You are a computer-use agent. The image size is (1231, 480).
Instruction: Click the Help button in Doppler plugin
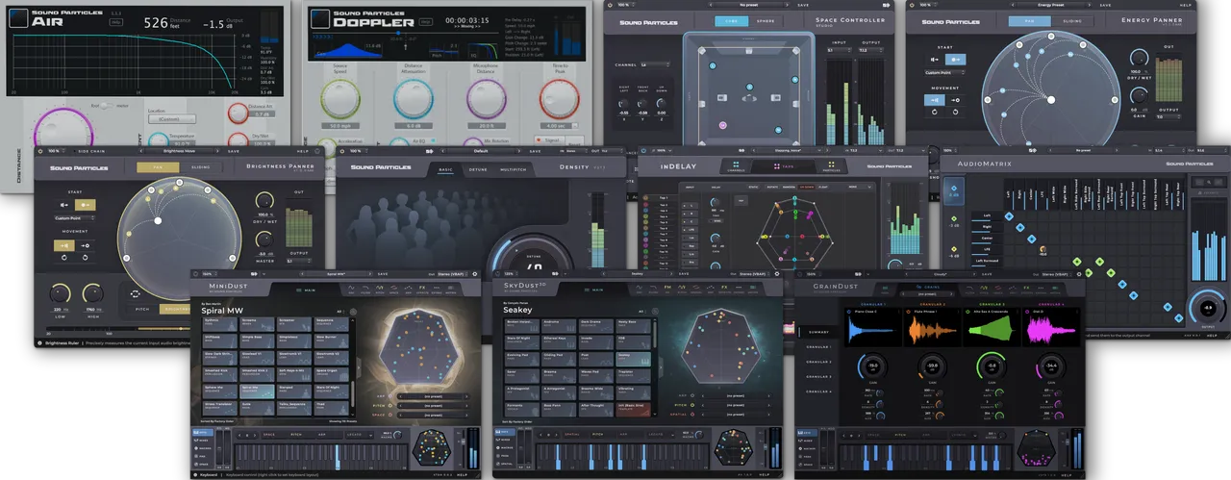point(426,22)
